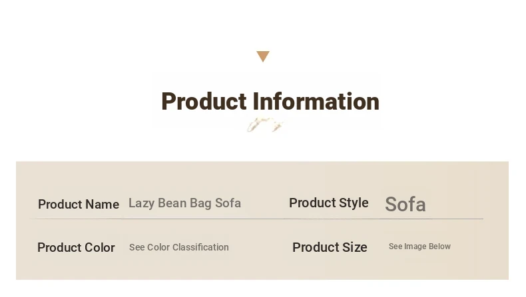
Task: Click the brown downward triangle icon
Action: [263, 56]
